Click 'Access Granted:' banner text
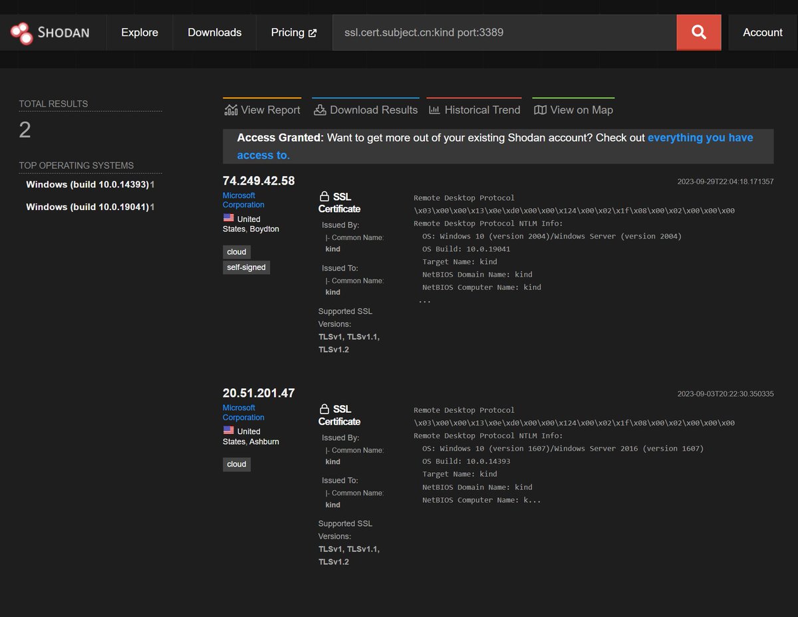Screen dimensions: 798x617 coord(280,138)
